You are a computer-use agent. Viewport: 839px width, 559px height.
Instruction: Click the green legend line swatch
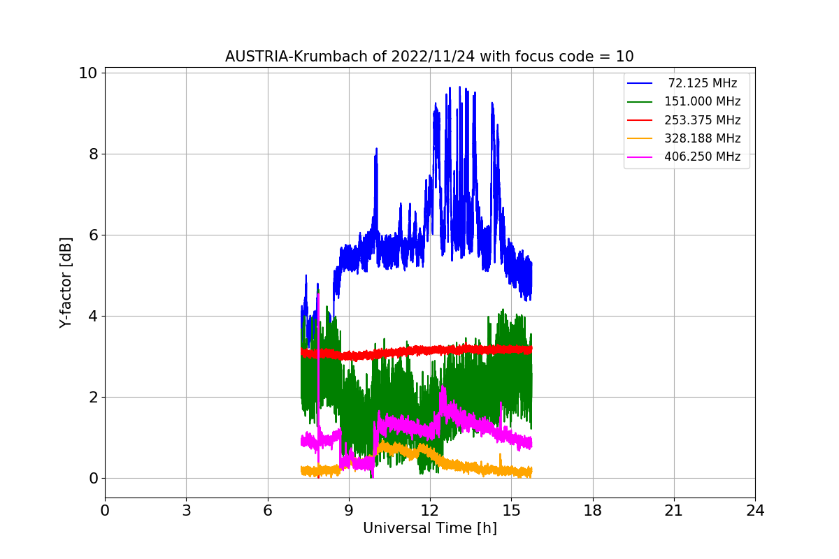tap(640, 102)
